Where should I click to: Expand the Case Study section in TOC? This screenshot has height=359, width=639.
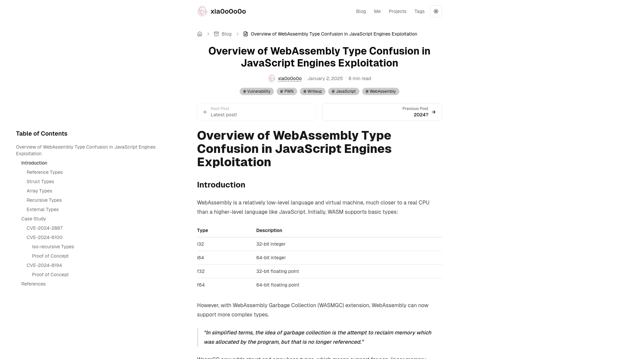point(33,218)
